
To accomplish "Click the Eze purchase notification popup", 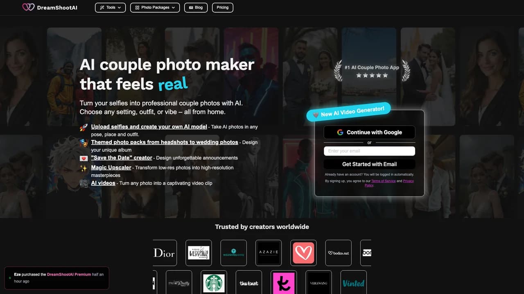I will coord(56,278).
